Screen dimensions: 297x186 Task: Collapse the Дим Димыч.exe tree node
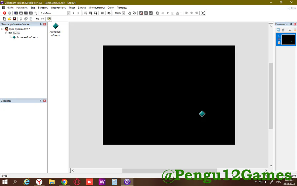[x=2, y=29]
